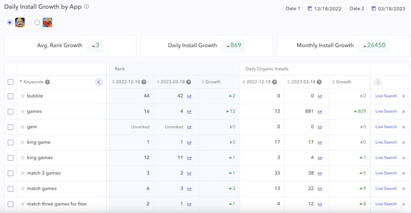Open installs chart icon for 'match games' row
This screenshot has height=213, width=411.
[x=320, y=188]
